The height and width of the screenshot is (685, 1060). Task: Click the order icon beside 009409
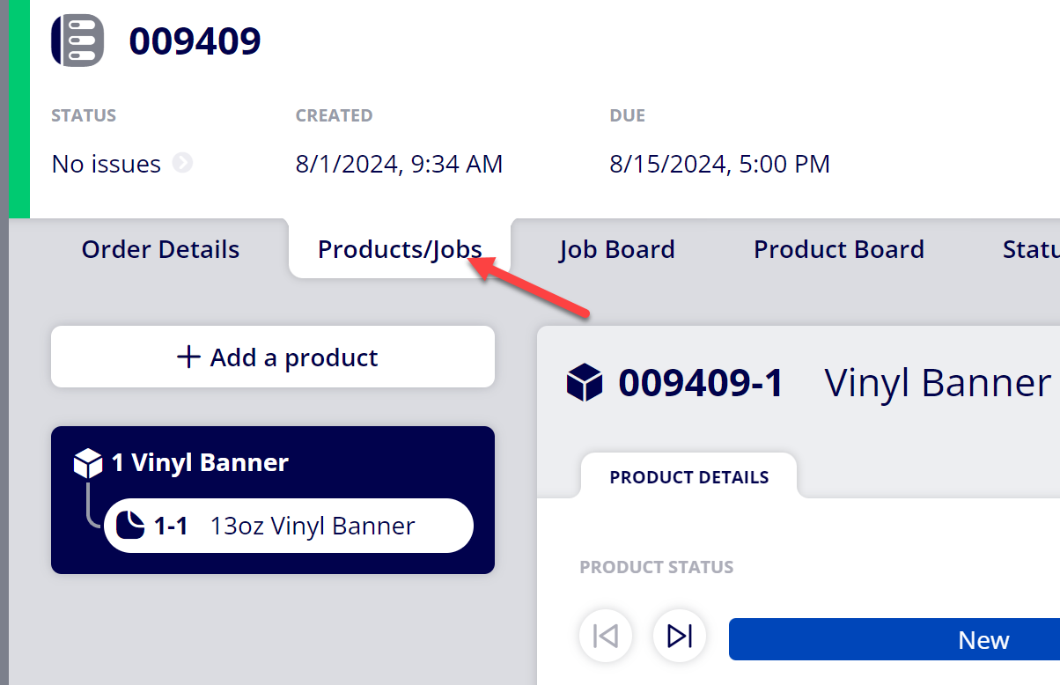tap(77, 41)
